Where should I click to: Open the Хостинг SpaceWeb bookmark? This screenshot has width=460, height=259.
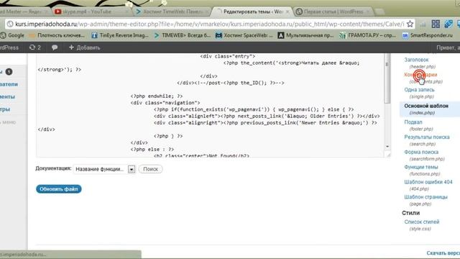[244, 35]
